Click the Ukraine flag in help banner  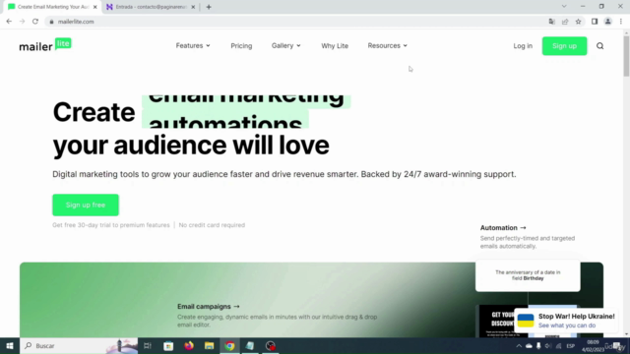pos(526,321)
